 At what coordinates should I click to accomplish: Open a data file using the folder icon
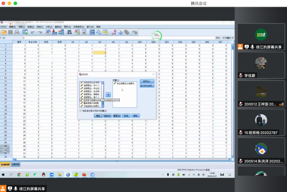coord(4,33)
